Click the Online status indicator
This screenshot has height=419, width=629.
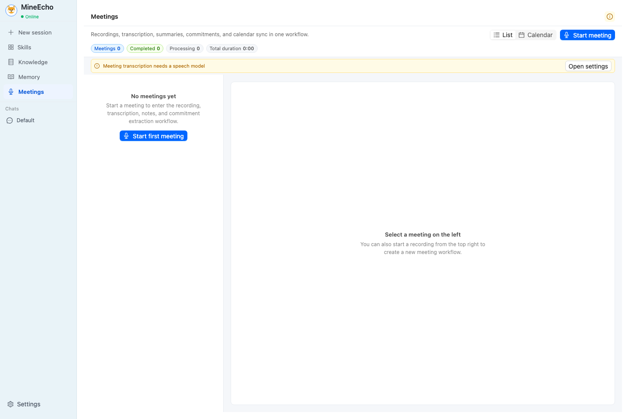(30, 17)
